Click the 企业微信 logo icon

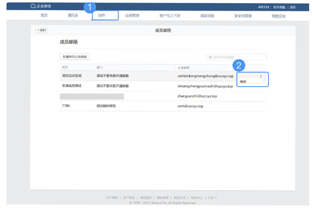[33, 6]
